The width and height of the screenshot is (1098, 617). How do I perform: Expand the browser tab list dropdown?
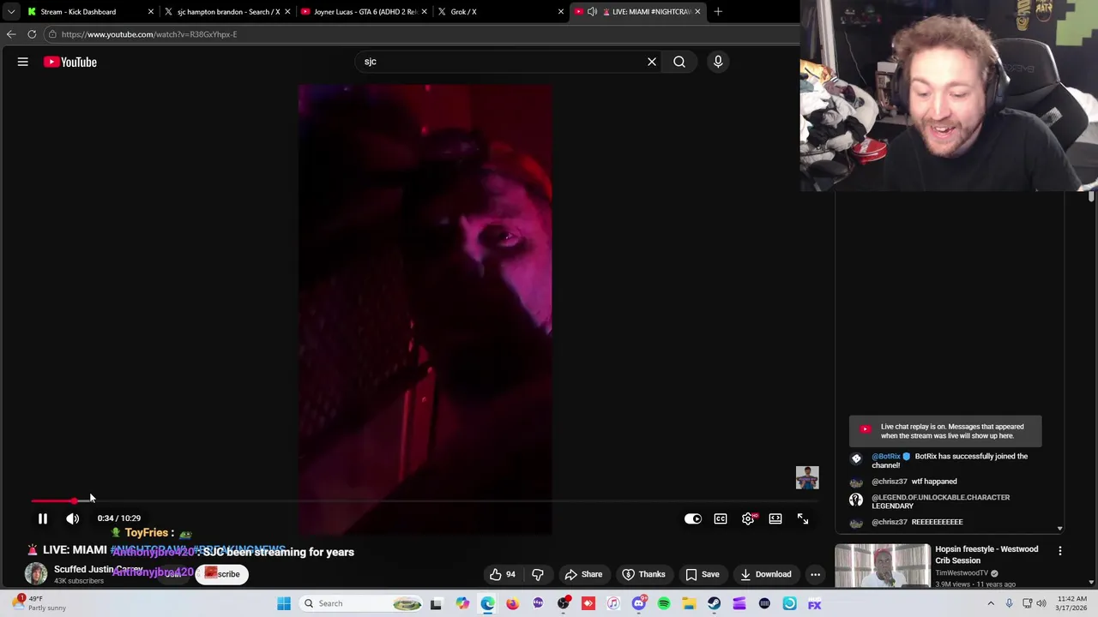[10, 11]
